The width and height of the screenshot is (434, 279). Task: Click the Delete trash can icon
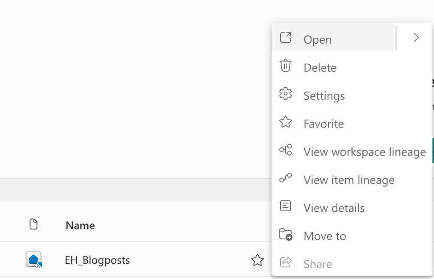[286, 66]
